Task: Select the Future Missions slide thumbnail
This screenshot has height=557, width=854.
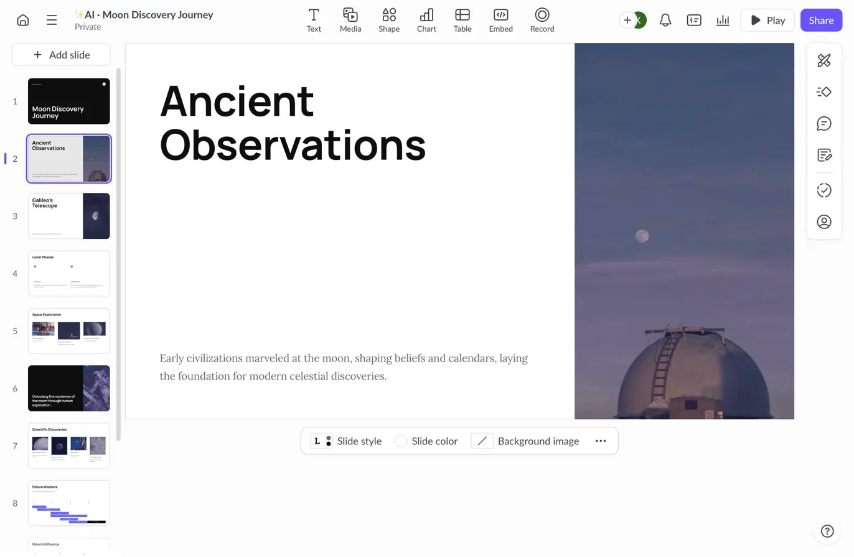Action: [69, 503]
